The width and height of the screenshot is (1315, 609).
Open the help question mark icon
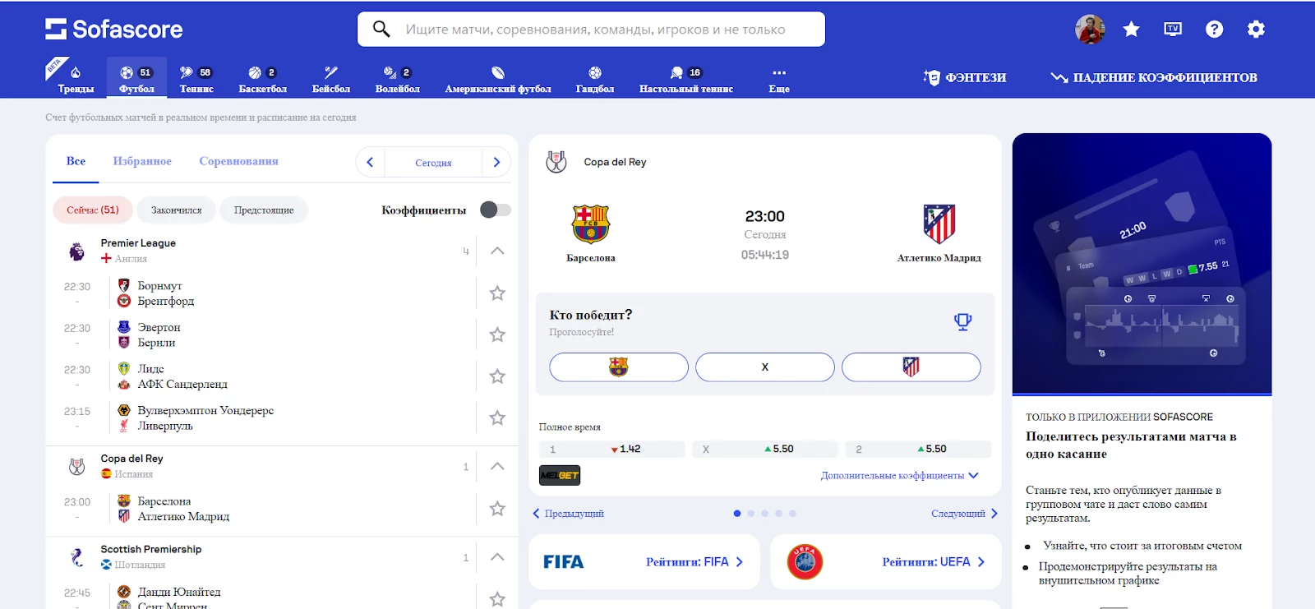(1214, 30)
